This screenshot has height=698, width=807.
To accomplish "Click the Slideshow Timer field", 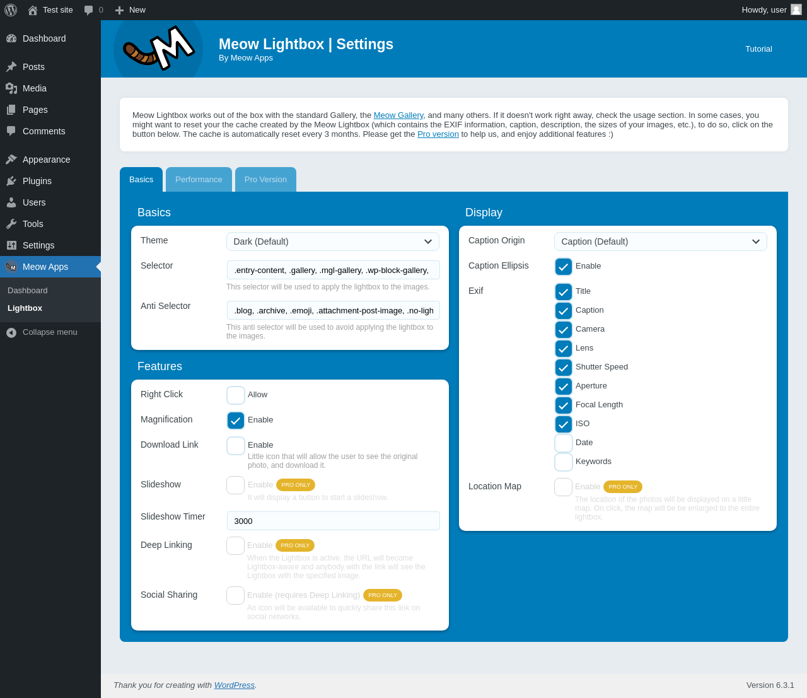I will [x=334, y=521].
